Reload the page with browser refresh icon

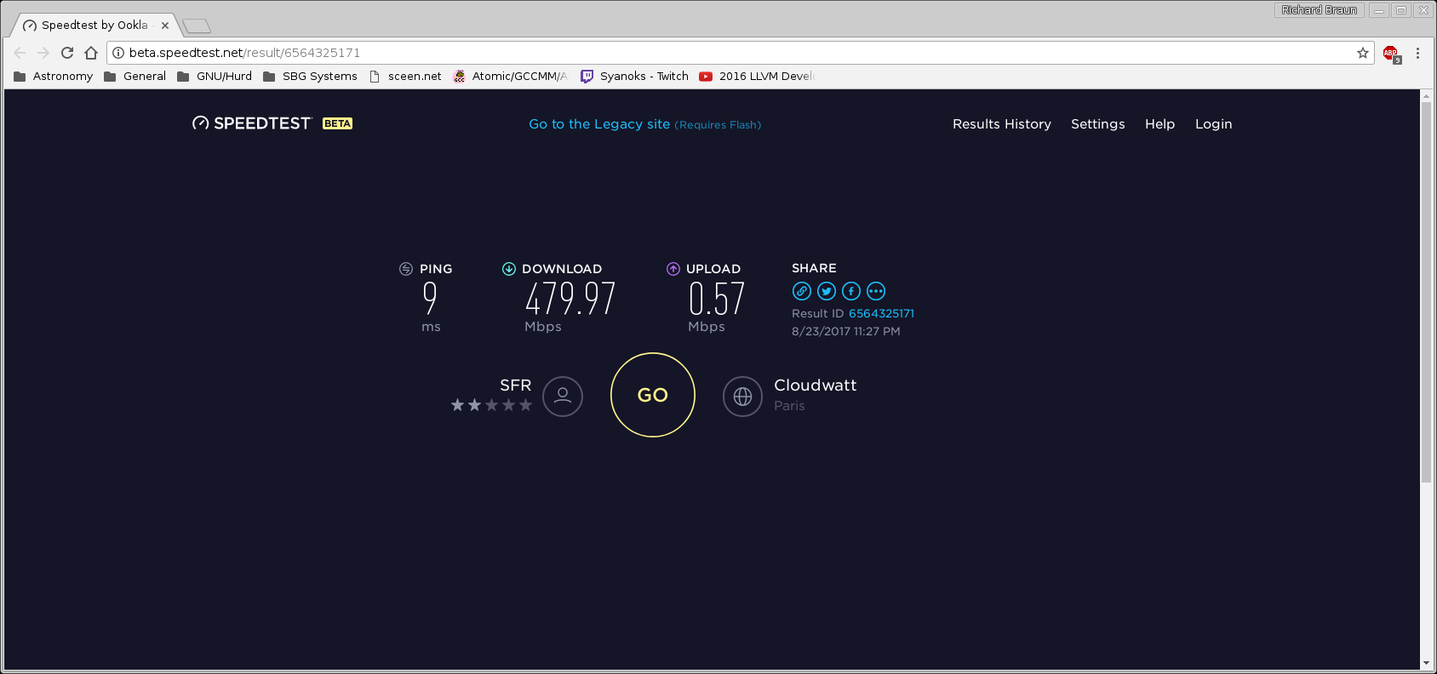(67, 53)
